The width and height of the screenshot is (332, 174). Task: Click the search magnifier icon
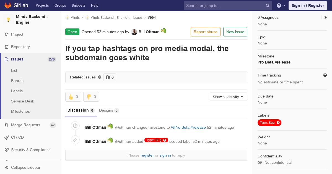[x=268, y=6]
